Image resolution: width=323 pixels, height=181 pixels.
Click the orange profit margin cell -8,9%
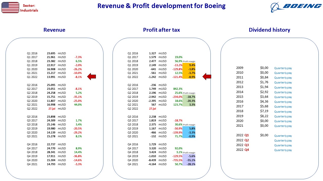coord(189,77)
